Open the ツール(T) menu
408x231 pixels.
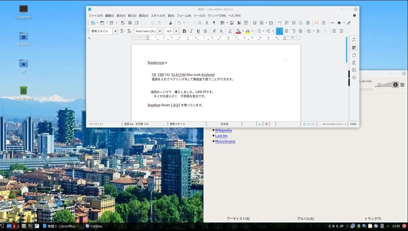[x=199, y=16]
